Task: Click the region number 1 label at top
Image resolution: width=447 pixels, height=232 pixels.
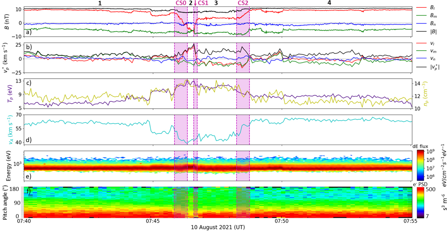Action: pos(99,3)
